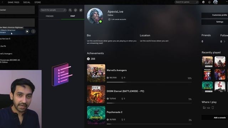Viewport: 228px width, 128px height.
Task: Click the magnifier in Search for games
Action: click(197, 2)
